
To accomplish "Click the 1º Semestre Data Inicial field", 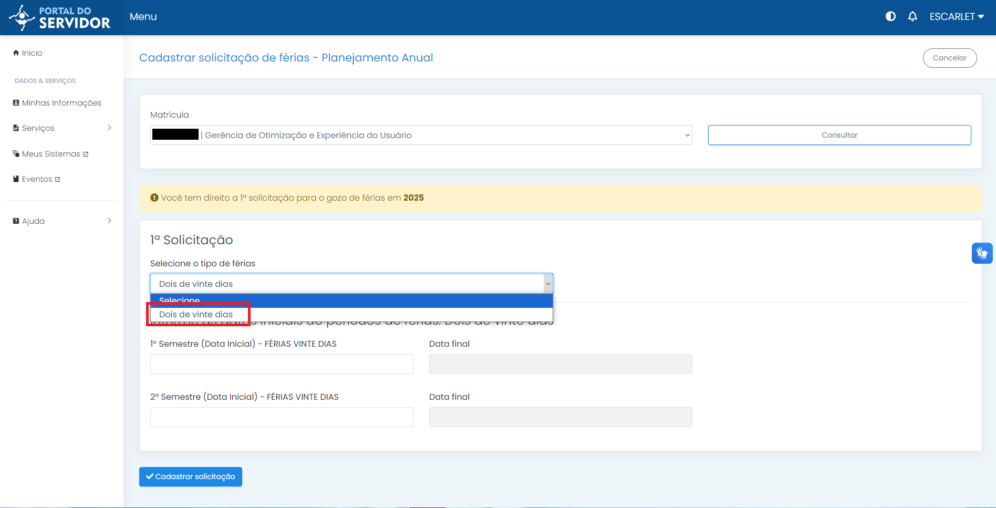I will (x=282, y=364).
